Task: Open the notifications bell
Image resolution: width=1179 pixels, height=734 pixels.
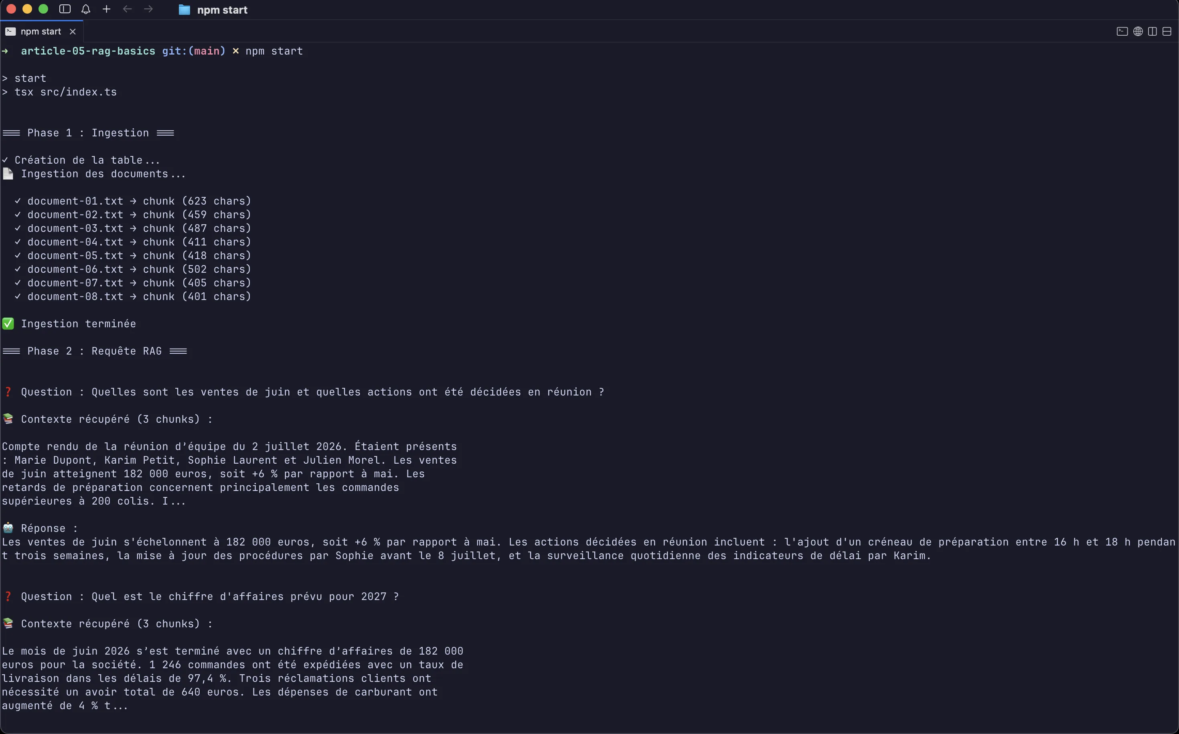Action: [86, 9]
